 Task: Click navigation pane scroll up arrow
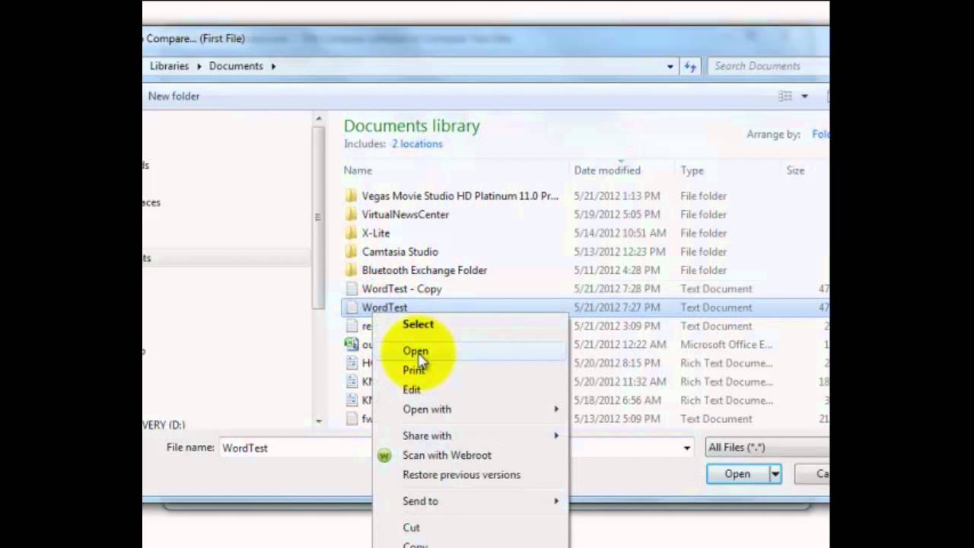[319, 119]
